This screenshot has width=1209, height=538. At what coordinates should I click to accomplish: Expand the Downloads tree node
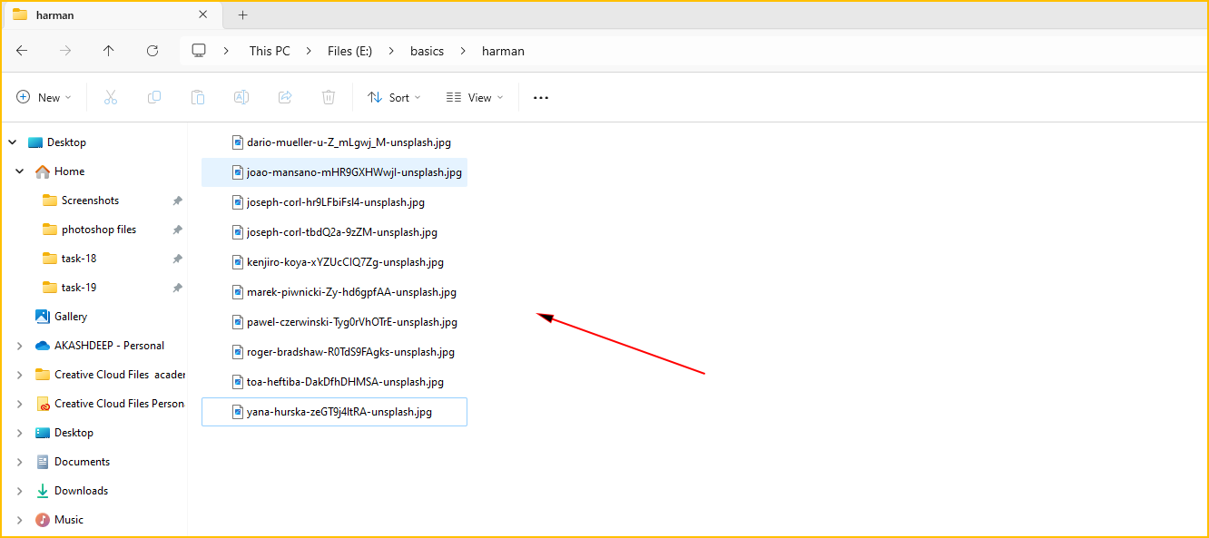[19, 491]
